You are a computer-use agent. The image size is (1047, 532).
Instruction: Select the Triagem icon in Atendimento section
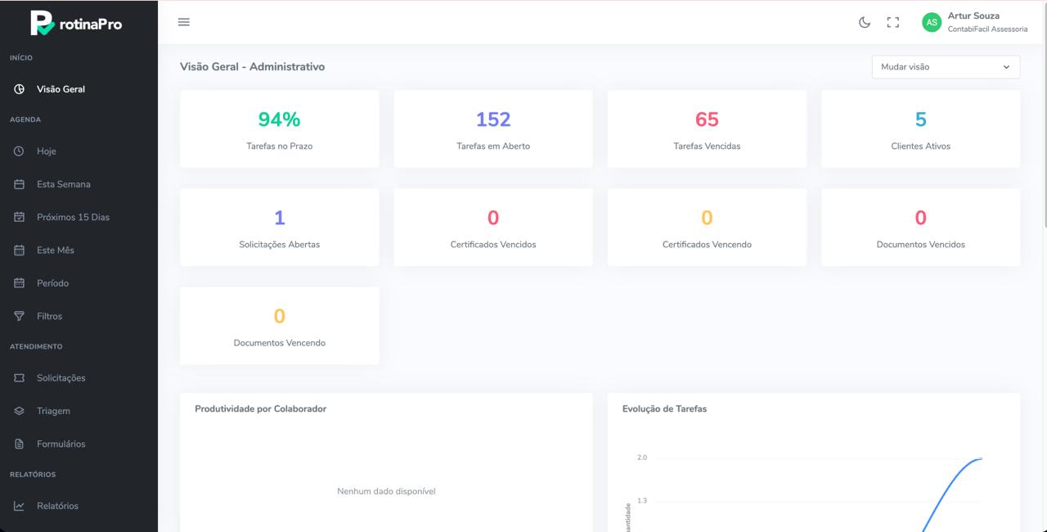pyautogui.click(x=20, y=410)
